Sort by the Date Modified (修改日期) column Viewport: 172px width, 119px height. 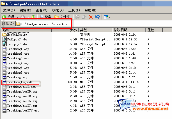(129, 30)
